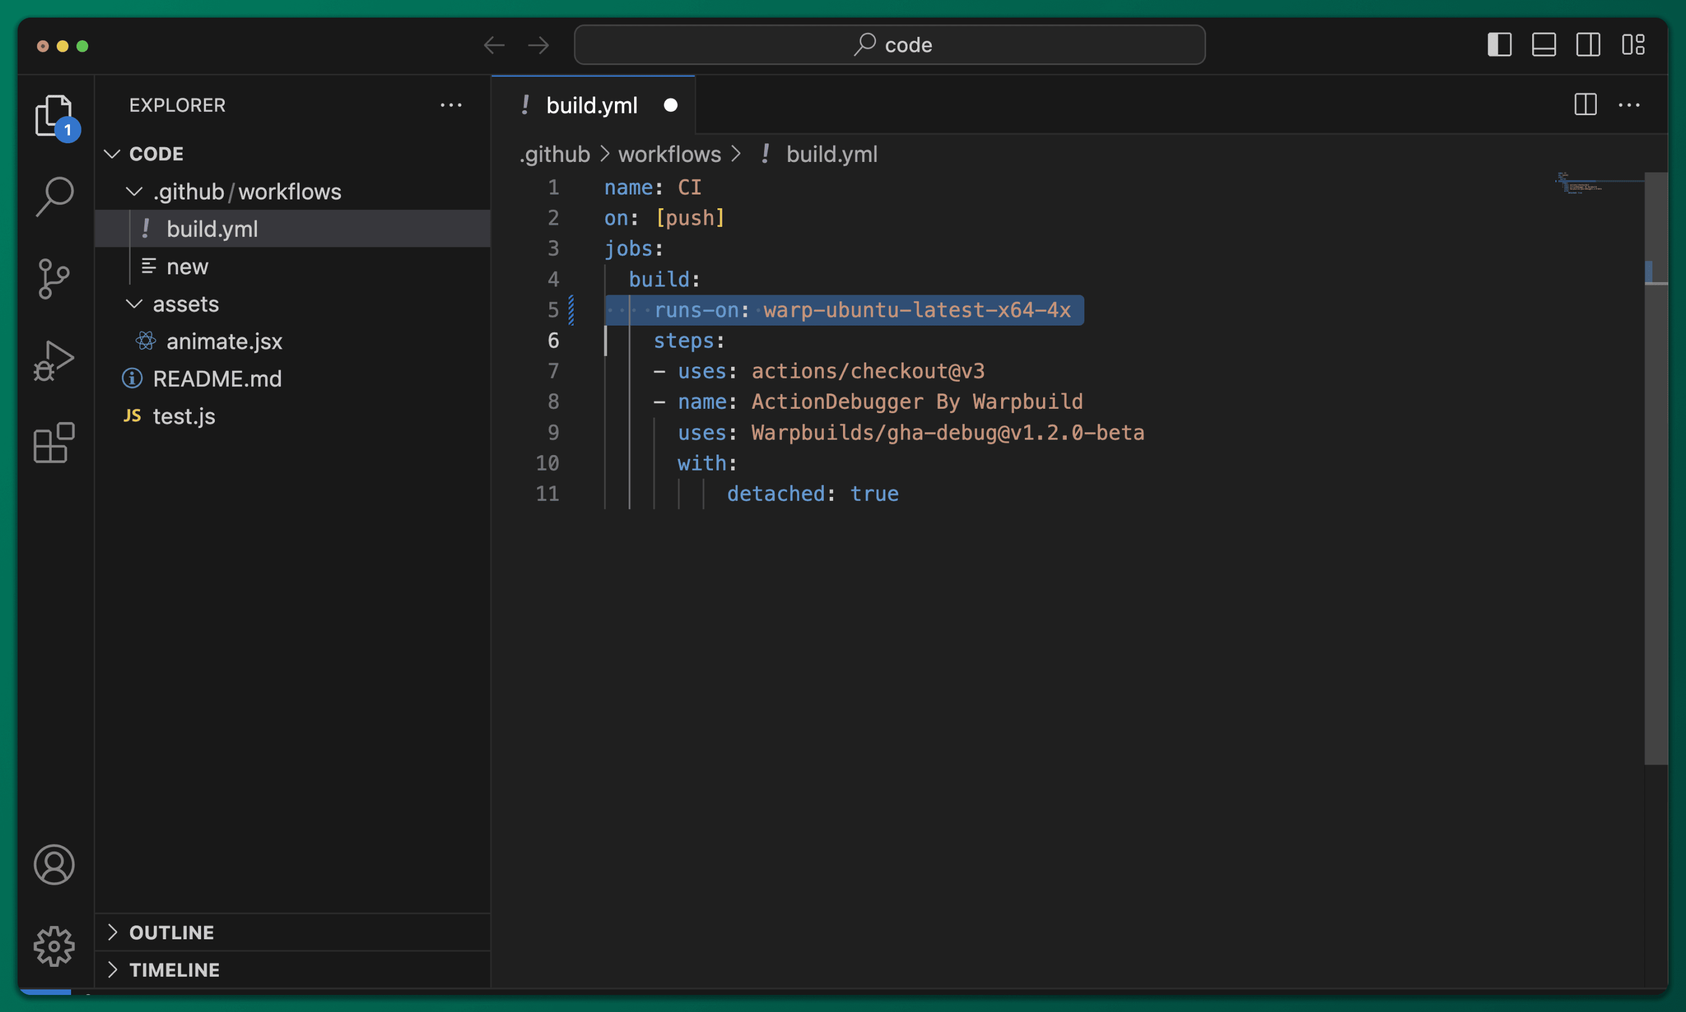1686x1012 pixels.
Task: Split the editor using the title bar icon
Action: pyautogui.click(x=1585, y=104)
